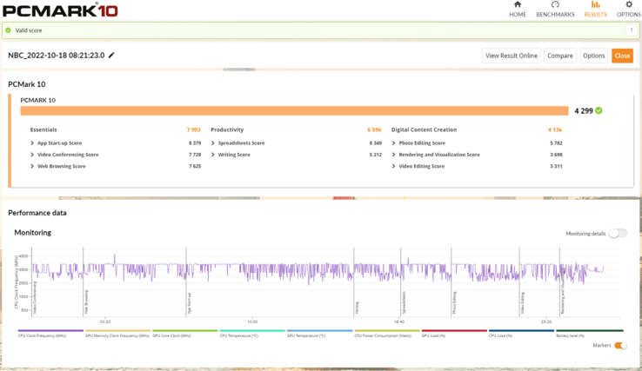
Task: Click the Results bar chart icon
Action: click(x=595, y=4)
